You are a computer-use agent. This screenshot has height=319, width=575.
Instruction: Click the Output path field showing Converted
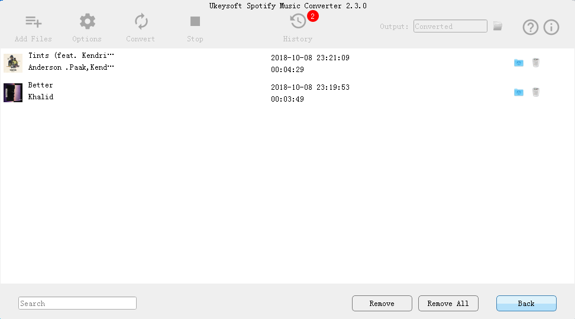[x=450, y=27]
